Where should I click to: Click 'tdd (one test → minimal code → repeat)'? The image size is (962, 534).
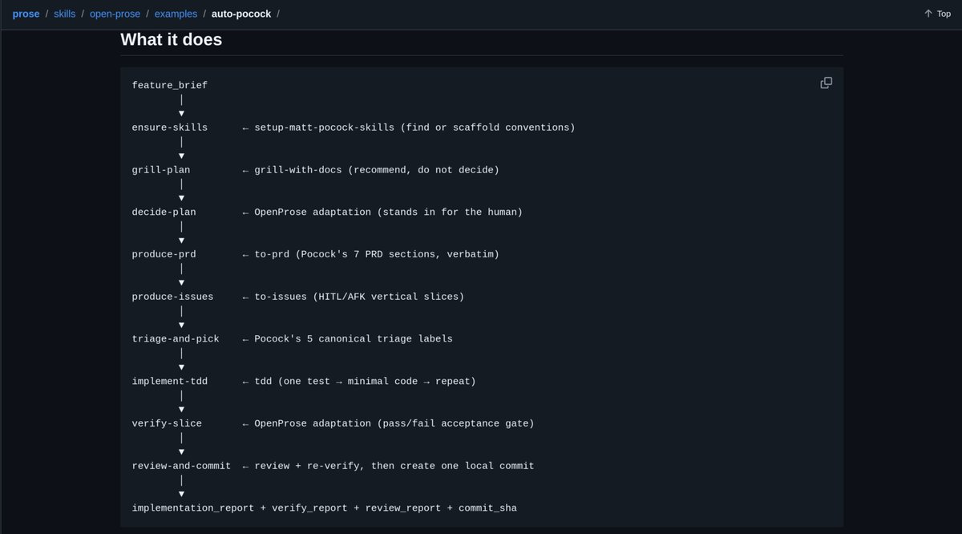(365, 381)
